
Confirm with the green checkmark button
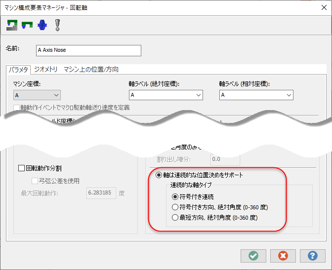coord(253,256)
